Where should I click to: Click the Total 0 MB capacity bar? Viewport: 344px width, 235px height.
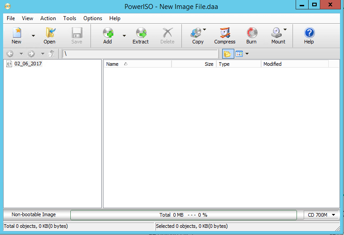(x=183, y=215)
